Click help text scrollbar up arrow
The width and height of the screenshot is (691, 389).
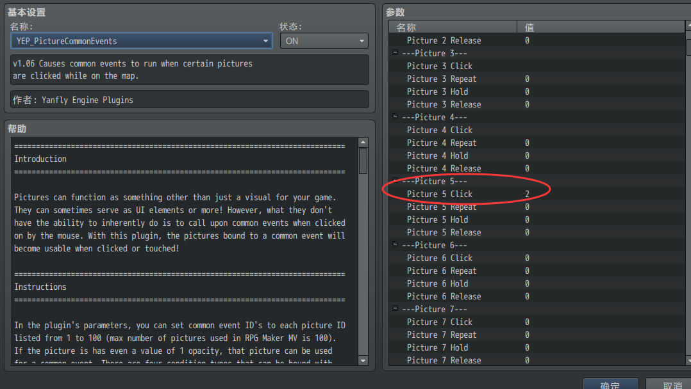(x=363, y=142)
